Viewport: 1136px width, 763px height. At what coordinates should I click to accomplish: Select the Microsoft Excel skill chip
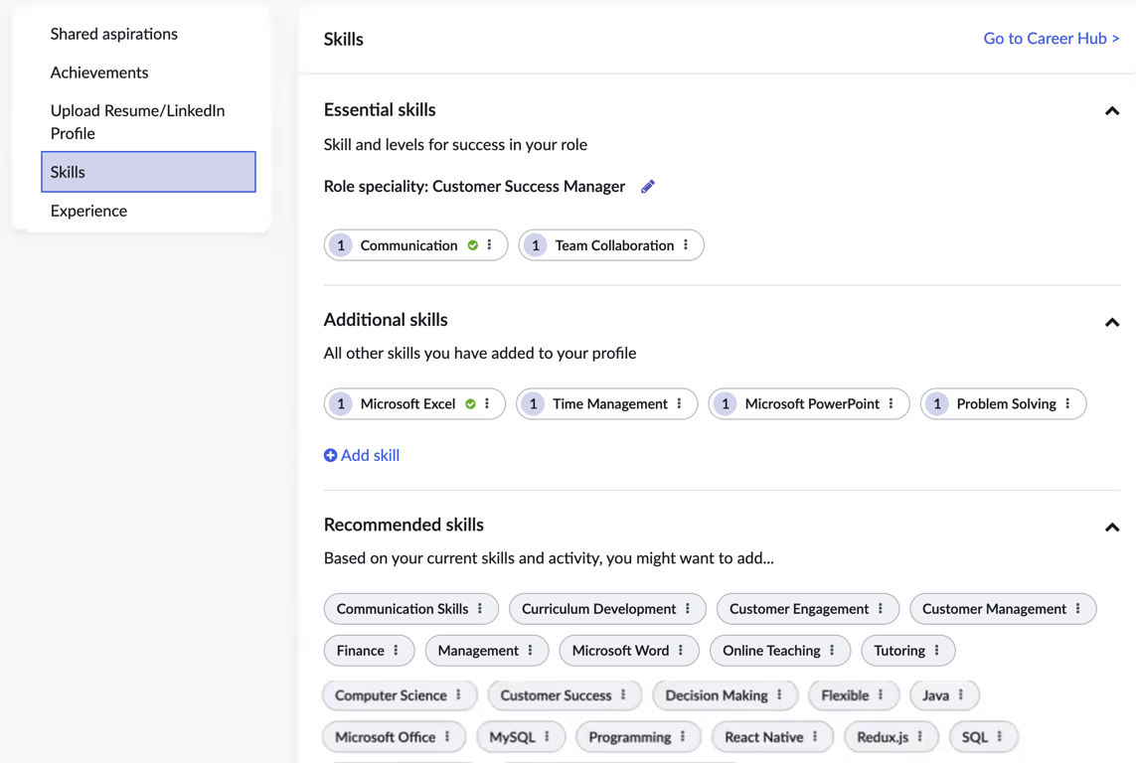tap(414, 404)
